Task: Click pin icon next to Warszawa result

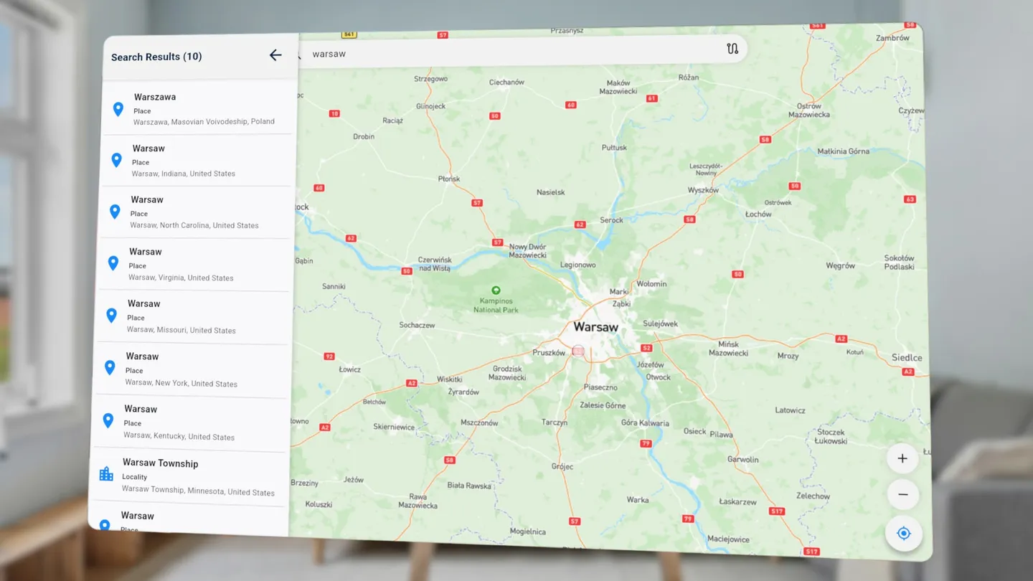Action: 118,109
